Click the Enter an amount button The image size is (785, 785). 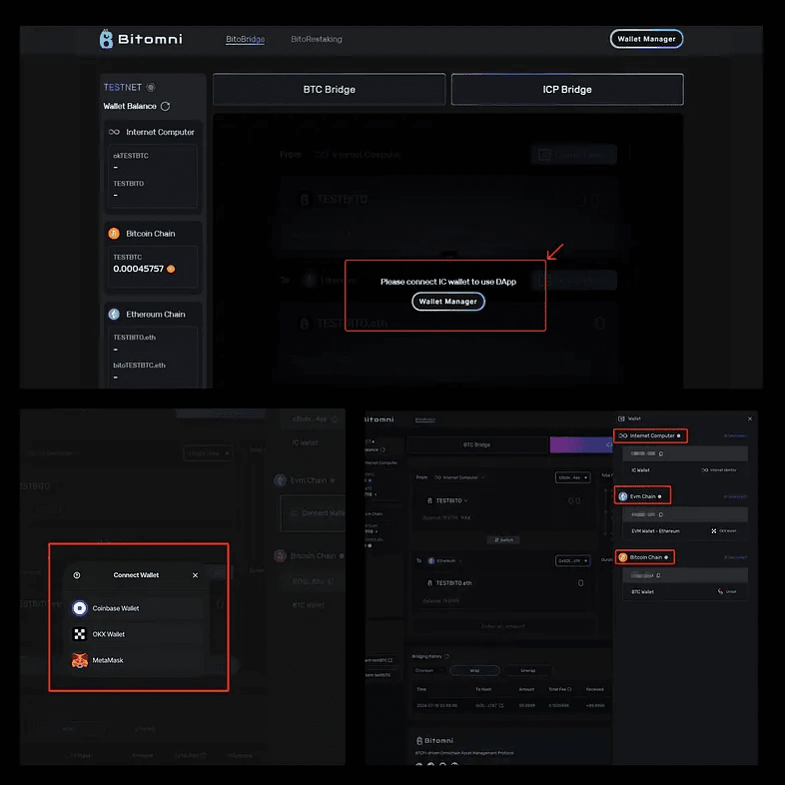[x=503, y=626]
